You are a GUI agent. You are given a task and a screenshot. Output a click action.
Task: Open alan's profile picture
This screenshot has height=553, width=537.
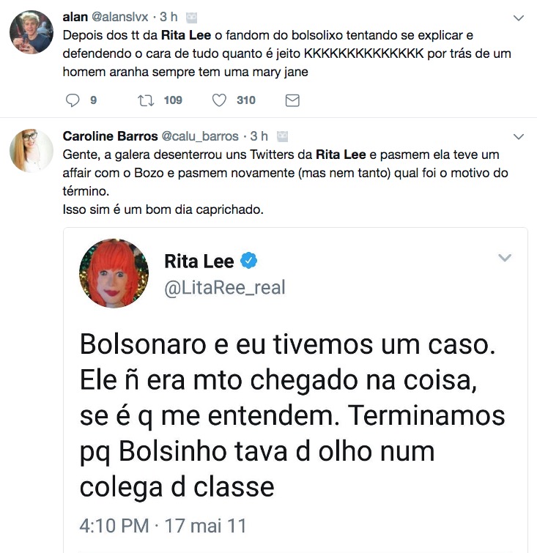click(x=31, y=31)
